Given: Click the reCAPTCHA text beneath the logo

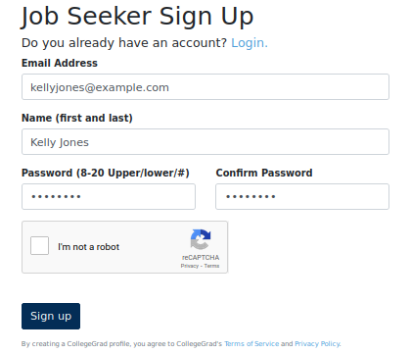Looking at the screenshot, I should (201, 258).
